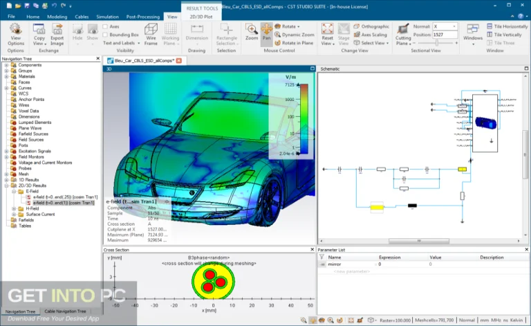Image resolution: width=531 pixels, height=326 pixels.
Task: Open Axes Scaling option
Action: pos(370,35)
